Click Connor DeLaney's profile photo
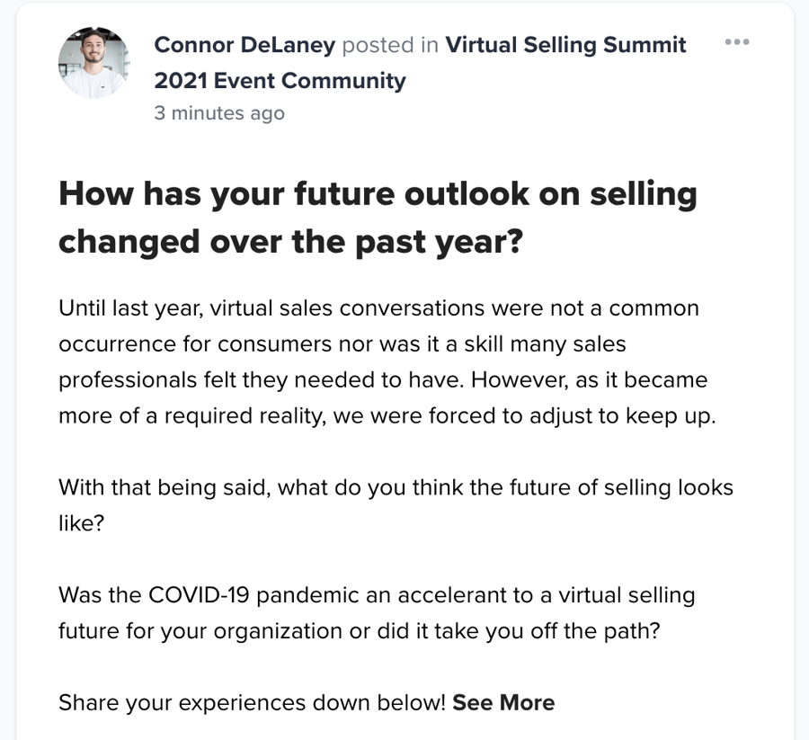The image size is (809, 740). (x=93, y=62)
